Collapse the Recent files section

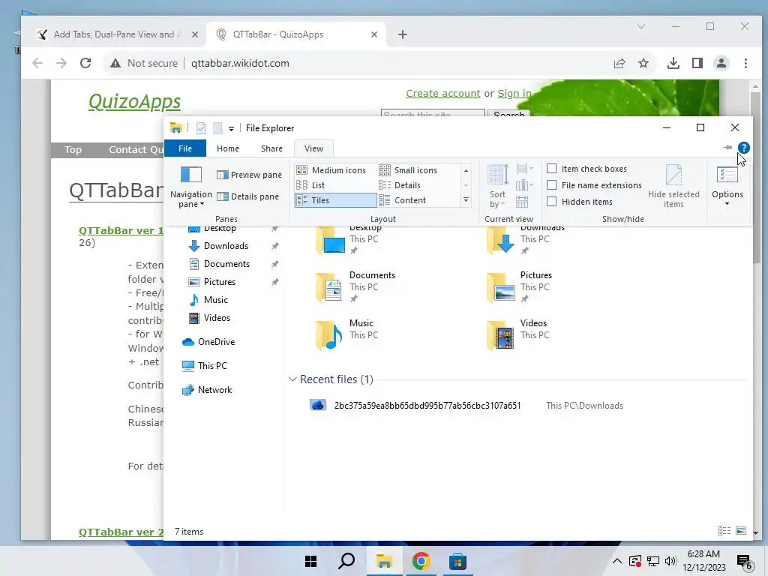pyautogui.click(x=292, y=379)
